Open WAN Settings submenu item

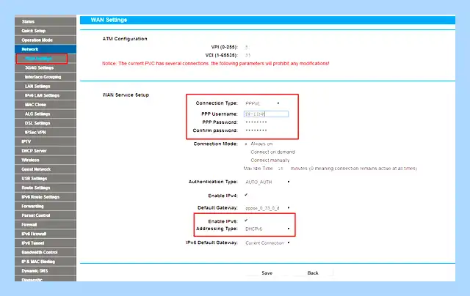point(42,59)
